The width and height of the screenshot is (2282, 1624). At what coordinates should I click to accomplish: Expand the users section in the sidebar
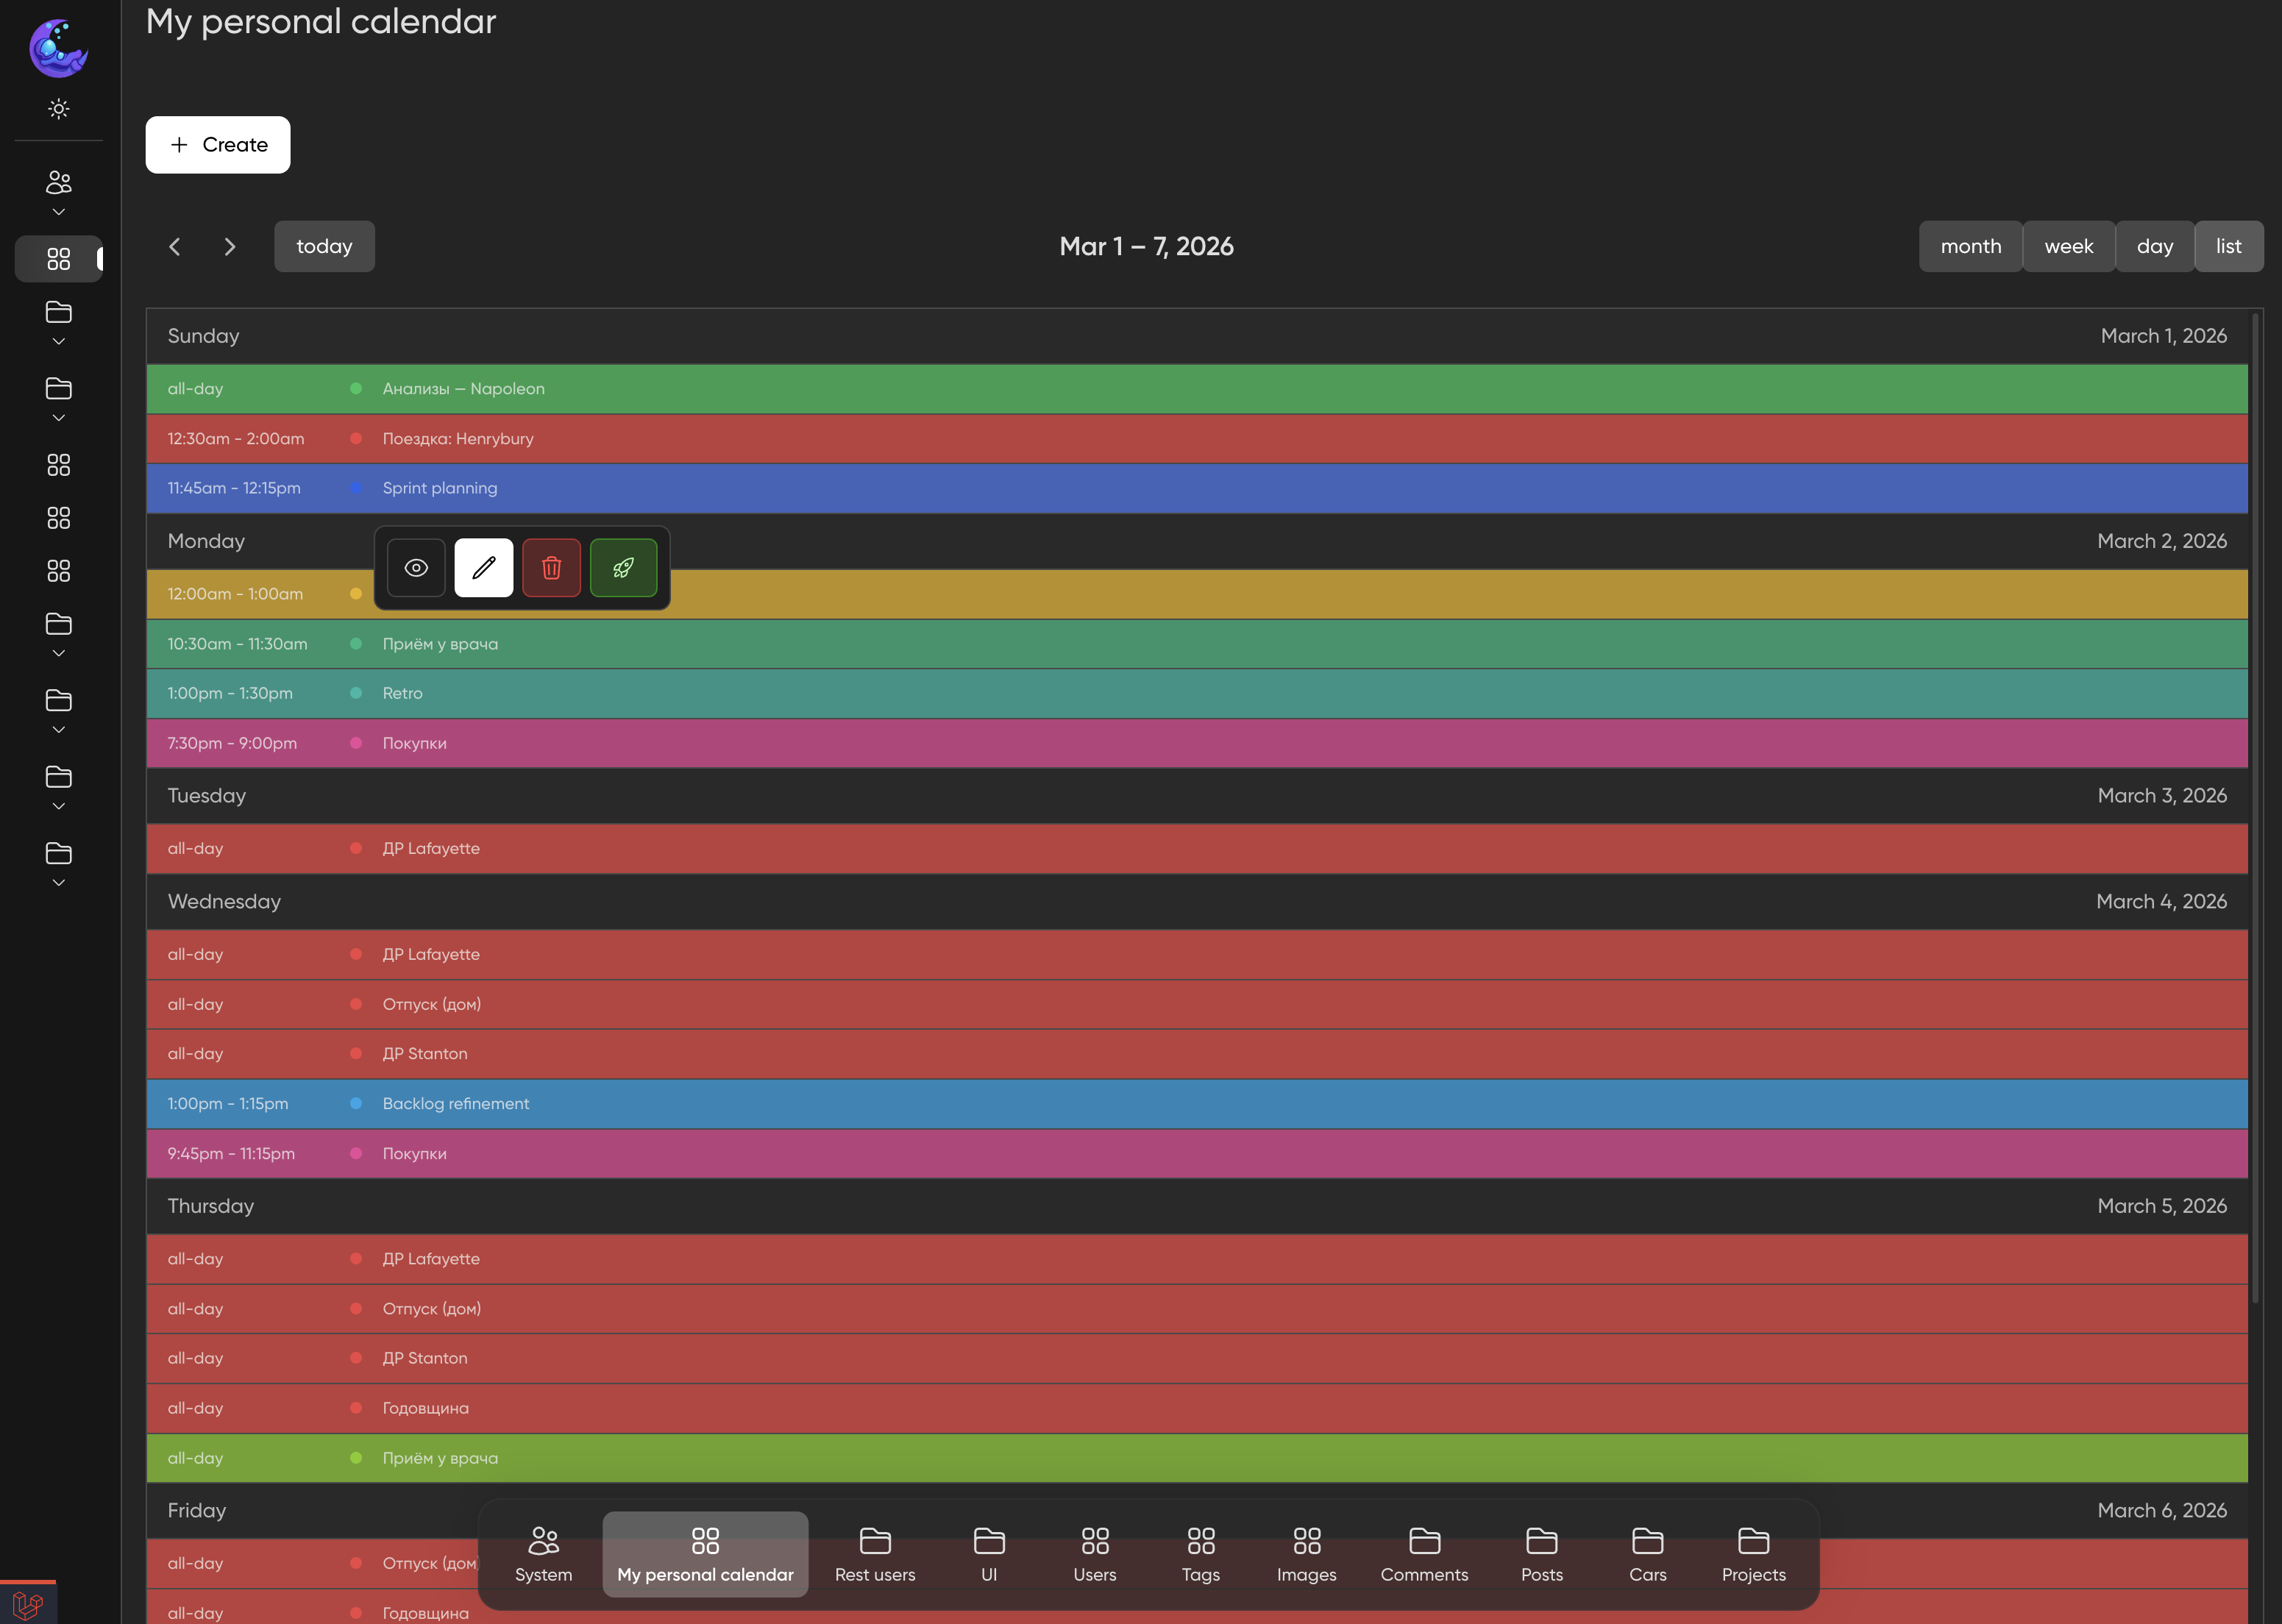click(58, 211)
